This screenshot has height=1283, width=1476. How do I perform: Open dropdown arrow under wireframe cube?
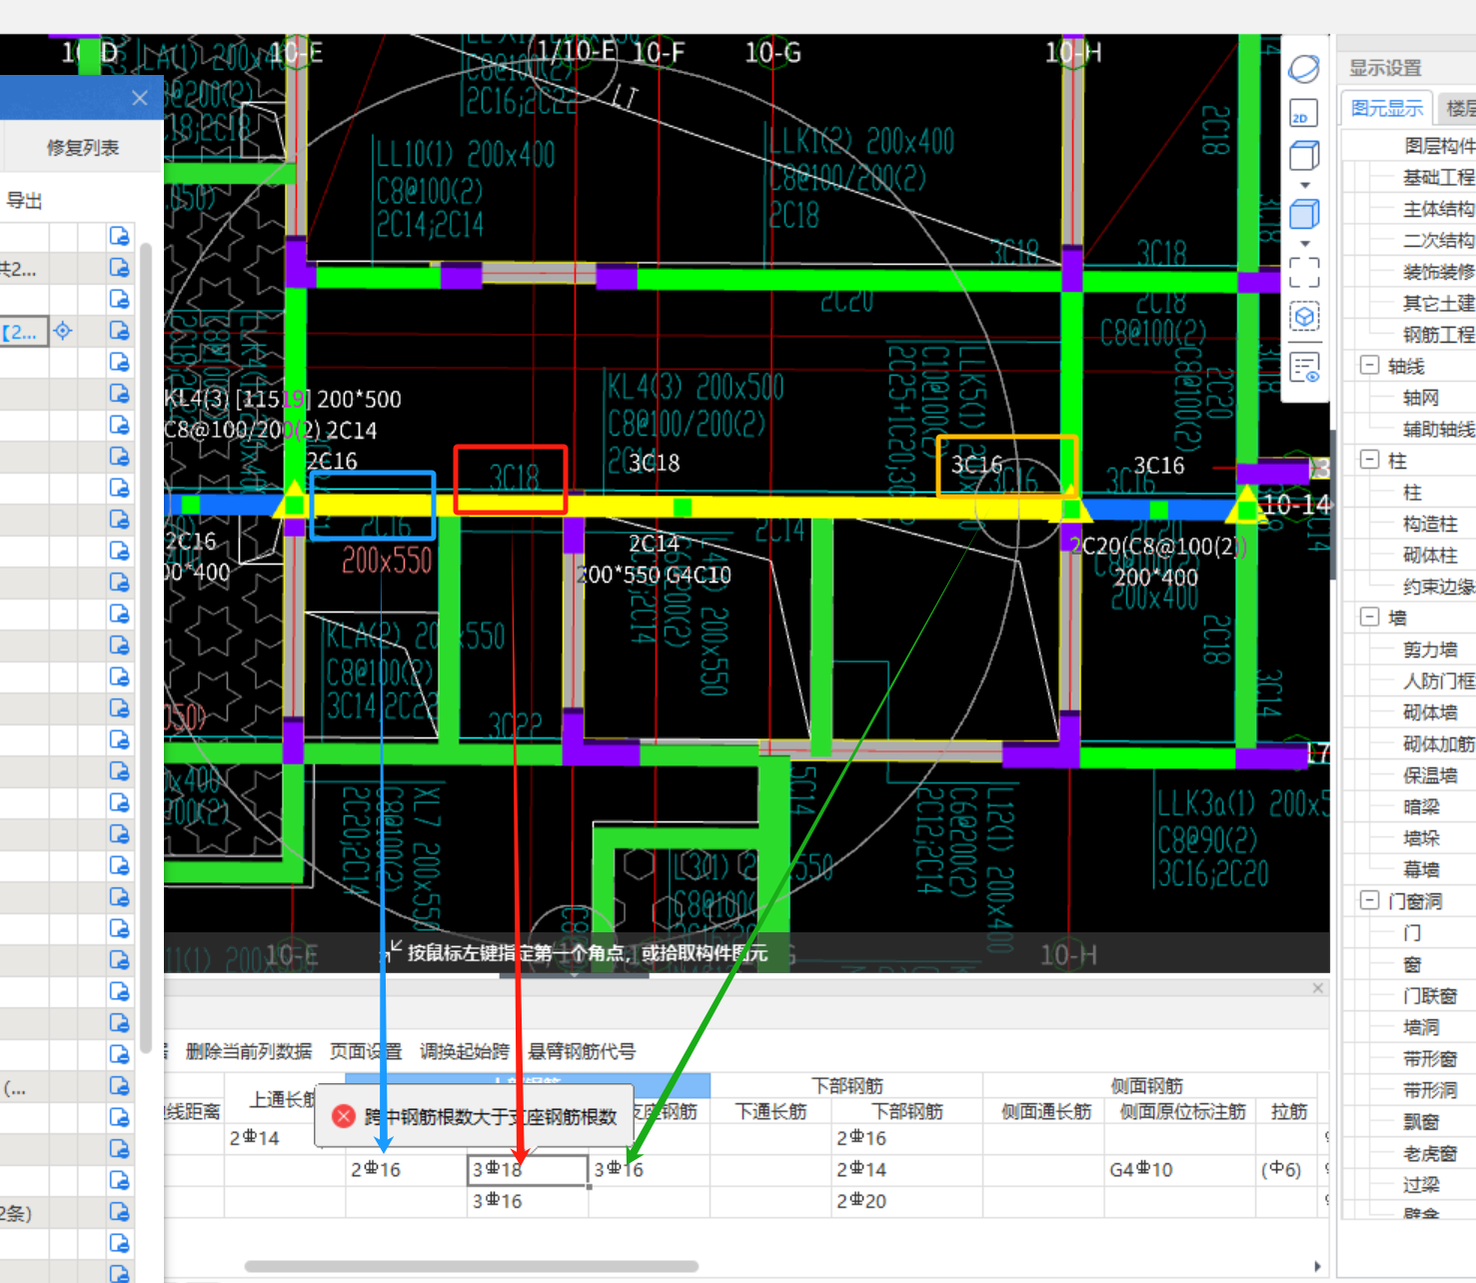click(1304, 185)
